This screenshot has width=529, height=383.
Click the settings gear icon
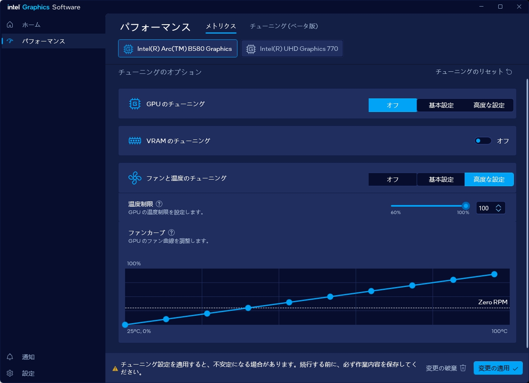click(x=10, y=373)
